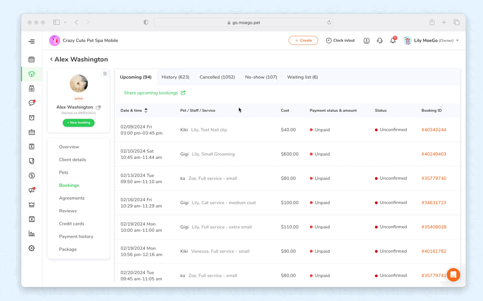Open the bar chart reports icon
This screenshot has height=301, width=483.
pos(31,234)
